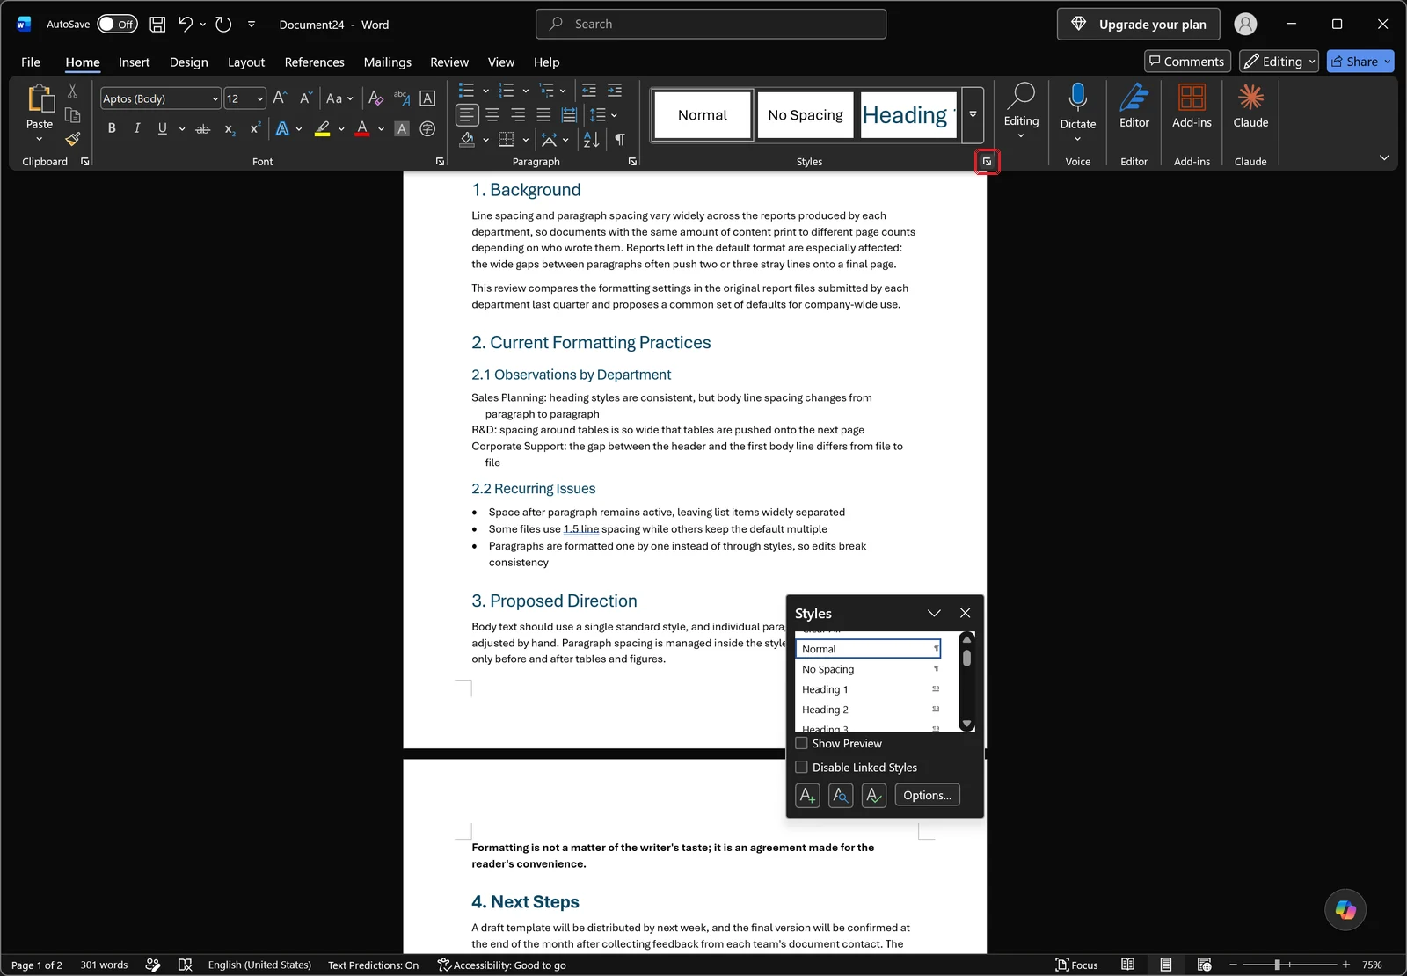
Task: Click the Sort icon in Paragraph group
Action: click(x=592, y=140)
